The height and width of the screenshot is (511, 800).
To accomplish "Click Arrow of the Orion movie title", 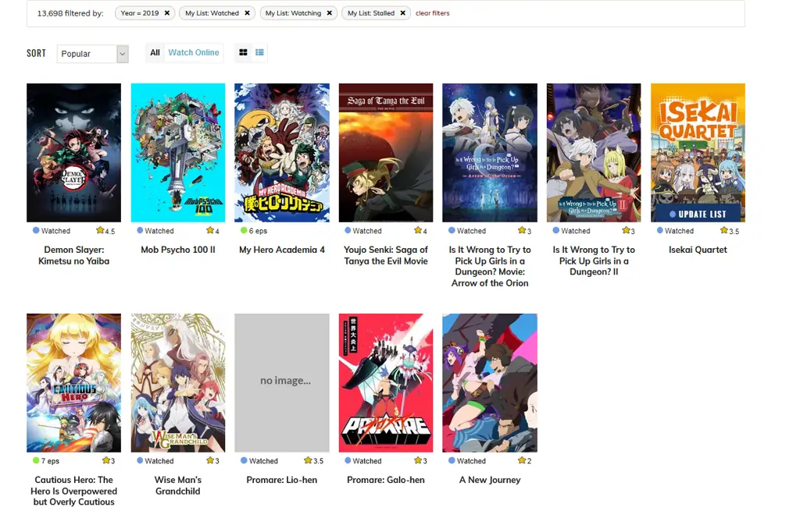I will click(x=490, y=267).
